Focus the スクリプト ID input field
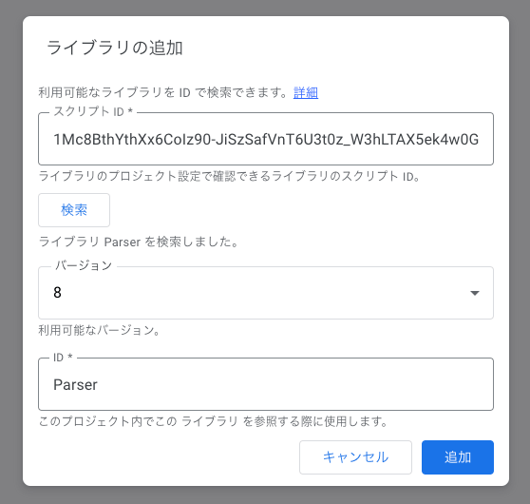 pyautogui.click(x=266, y=139)
